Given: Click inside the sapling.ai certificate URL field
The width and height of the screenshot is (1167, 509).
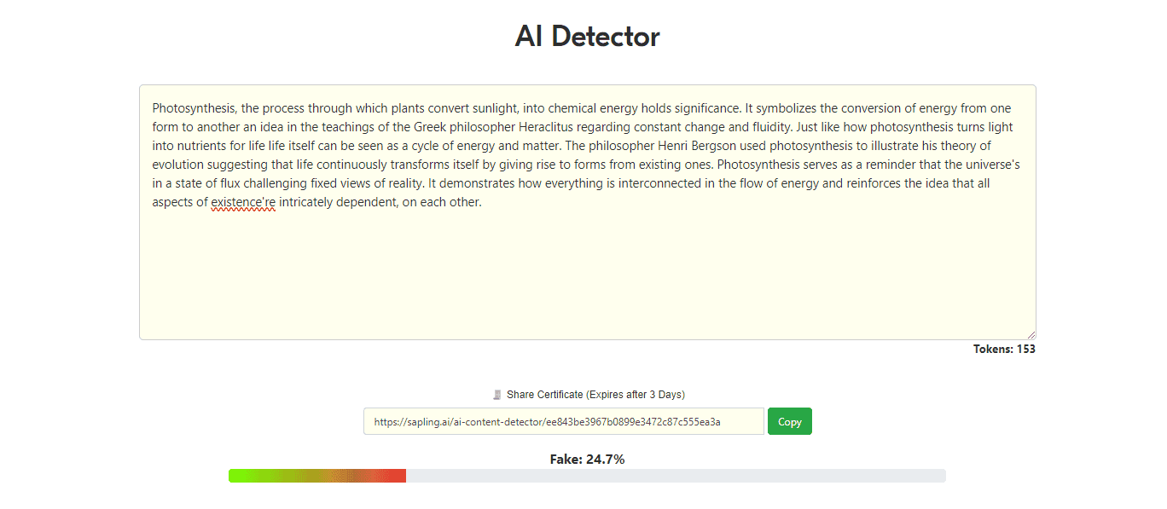Looking at the screenshot, I should click(563, 421).
